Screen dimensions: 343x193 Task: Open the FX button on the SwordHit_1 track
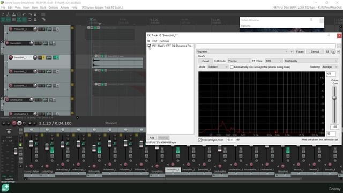point(55,57)
